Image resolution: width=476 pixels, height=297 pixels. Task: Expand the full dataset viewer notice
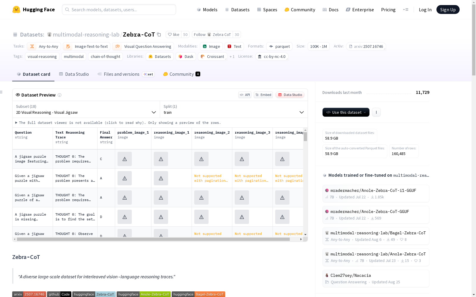[118, 123]
